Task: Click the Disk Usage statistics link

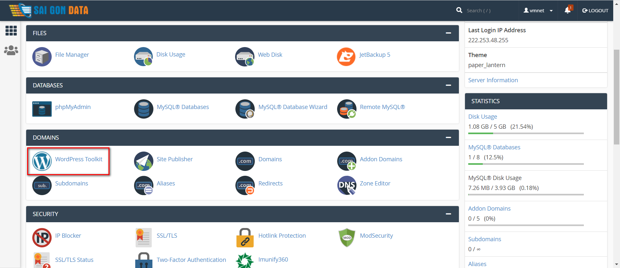Action: point(482,116)
